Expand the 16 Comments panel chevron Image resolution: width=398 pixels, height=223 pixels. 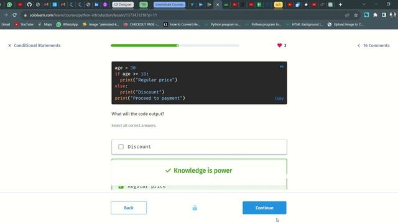coord(359,45)
